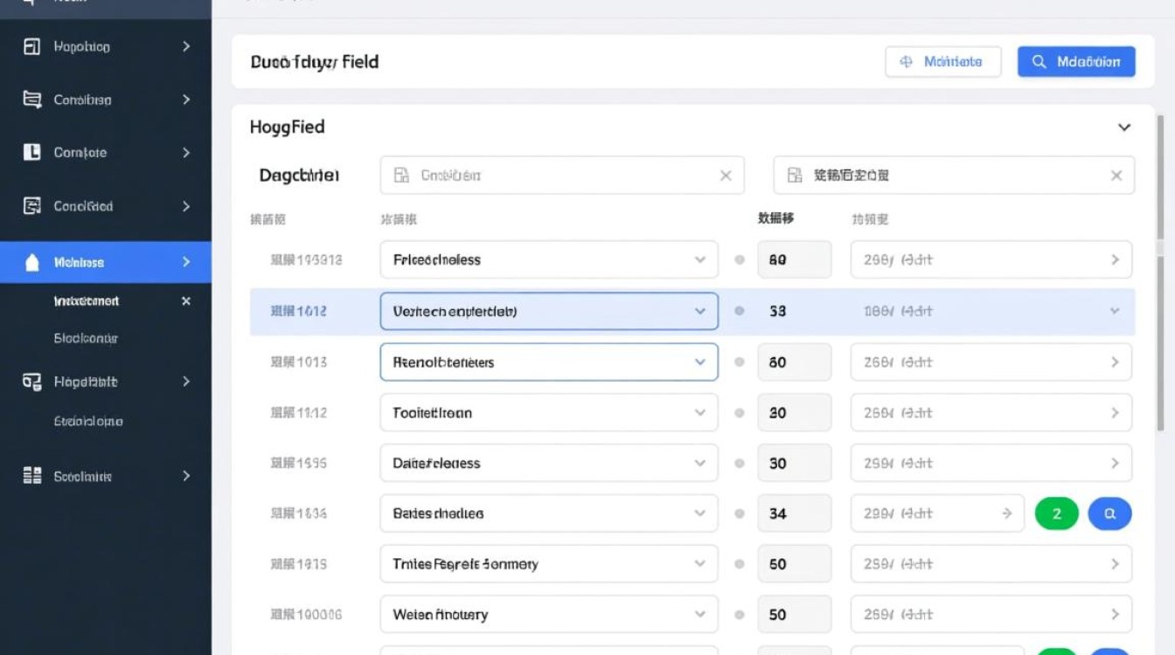Click the icon inside the Cnoitiiéin field
The height and width of the screenshot is (655, 1175).
401,176
